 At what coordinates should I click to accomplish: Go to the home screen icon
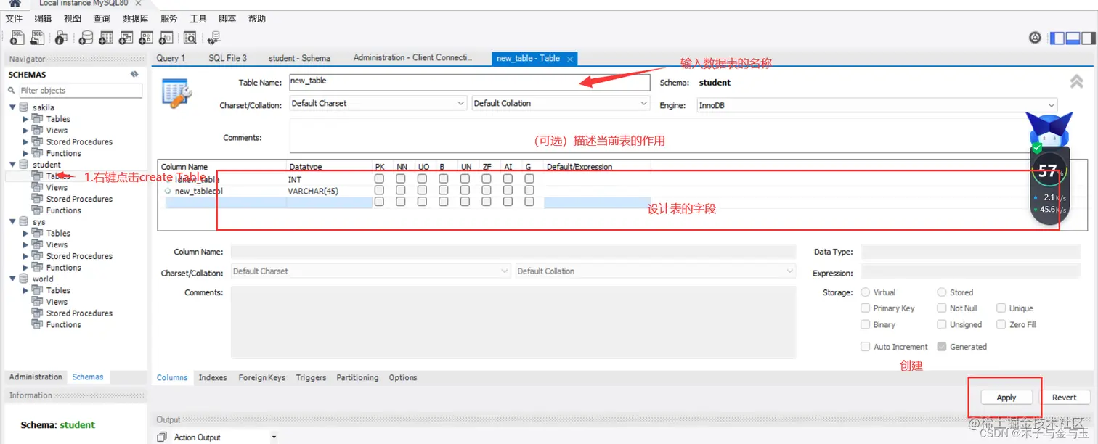14,4
